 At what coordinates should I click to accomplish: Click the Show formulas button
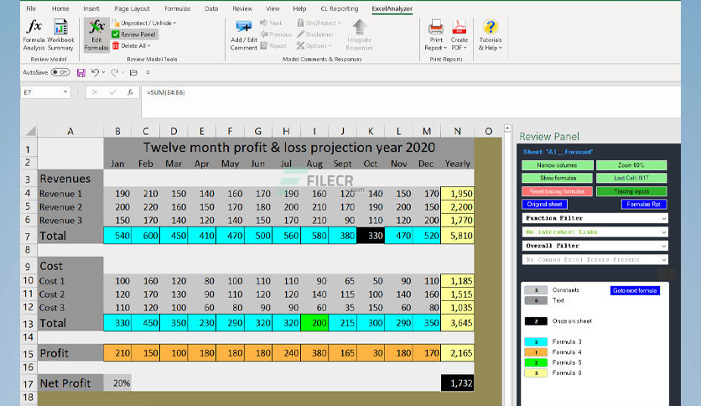(x=557, y=178)
